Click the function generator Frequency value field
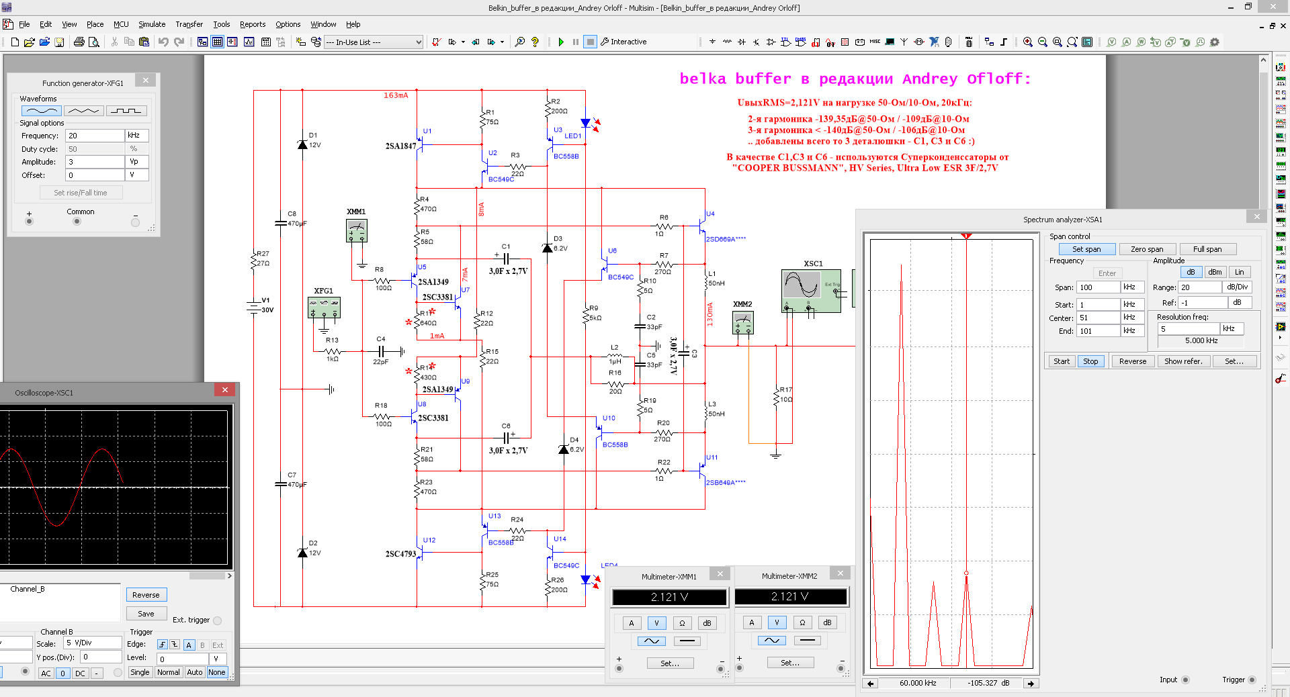Screen dimensions: 1290x697 click(x=95, y=136)
